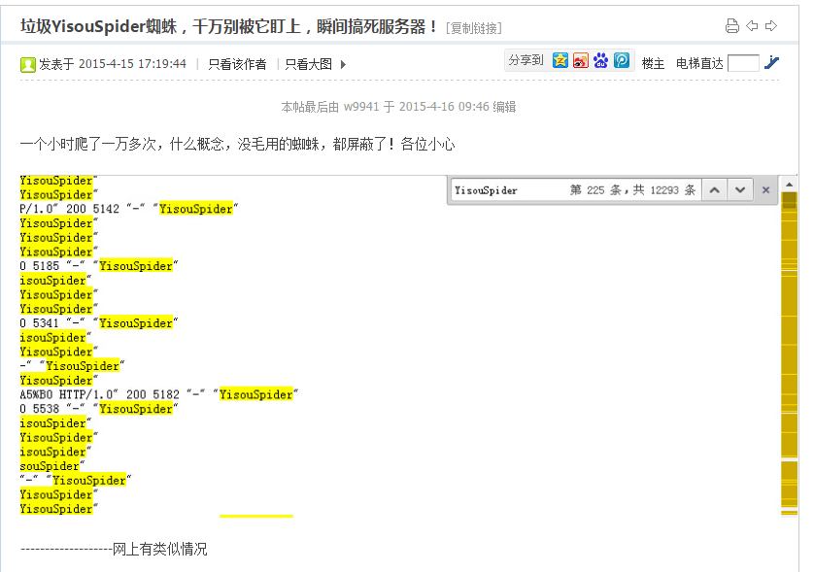The width and height of the screenshot is (814, 572).
Task: Click the YisouSpider search text field
Action: point(505,190)
